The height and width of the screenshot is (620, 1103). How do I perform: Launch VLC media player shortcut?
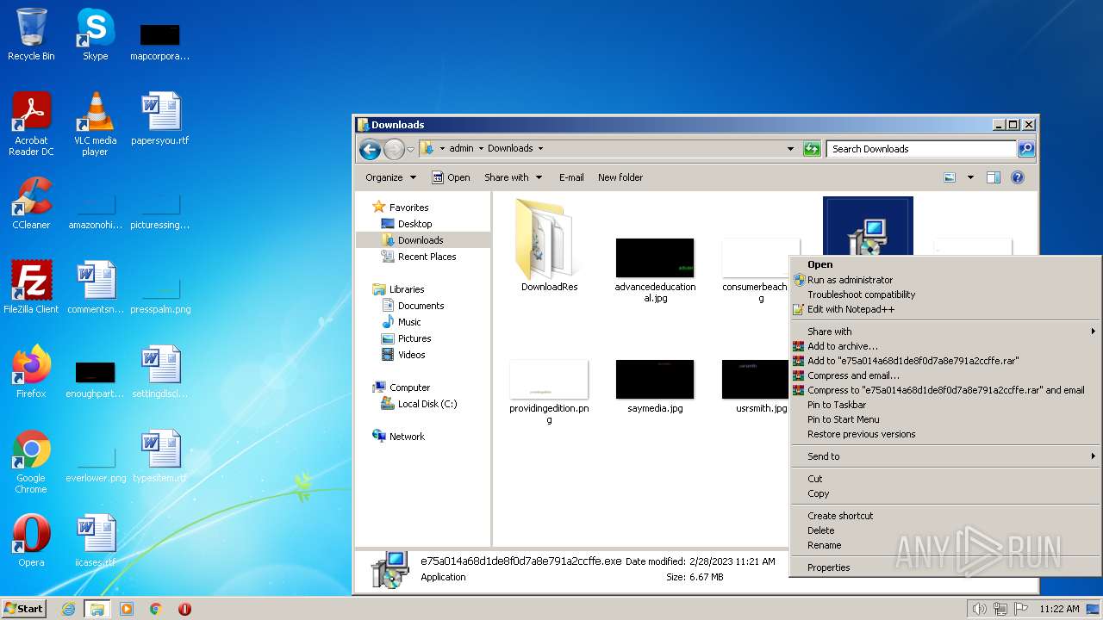tap(95, 124)
